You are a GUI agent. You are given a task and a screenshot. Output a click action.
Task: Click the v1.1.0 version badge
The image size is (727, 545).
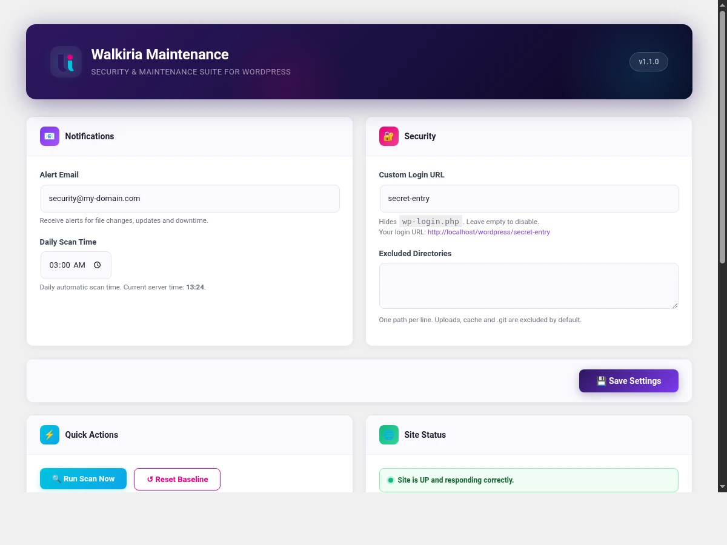pyautogui.click(x=649, y=62)
